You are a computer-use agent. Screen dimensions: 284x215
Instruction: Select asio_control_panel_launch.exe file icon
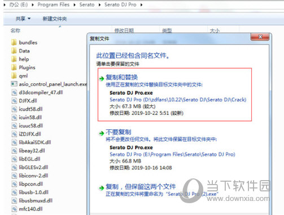click(14, 84)
